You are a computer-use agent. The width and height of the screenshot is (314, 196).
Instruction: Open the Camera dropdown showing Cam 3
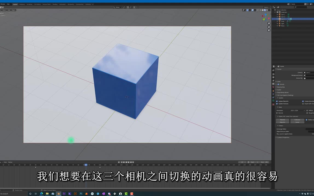(308, 73)
